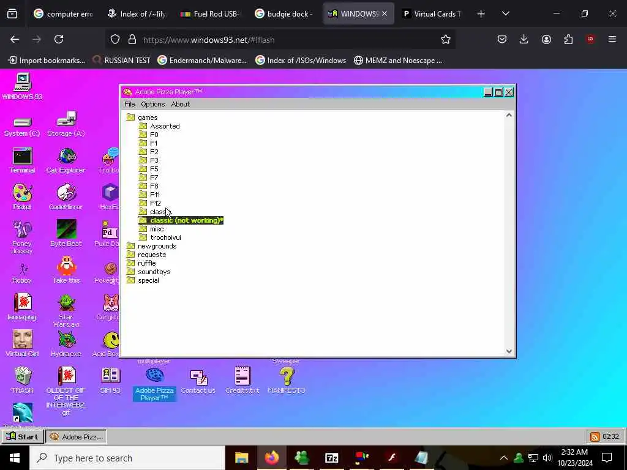
Task: Launch the SIM 93 icon
Action: point(110,380)
